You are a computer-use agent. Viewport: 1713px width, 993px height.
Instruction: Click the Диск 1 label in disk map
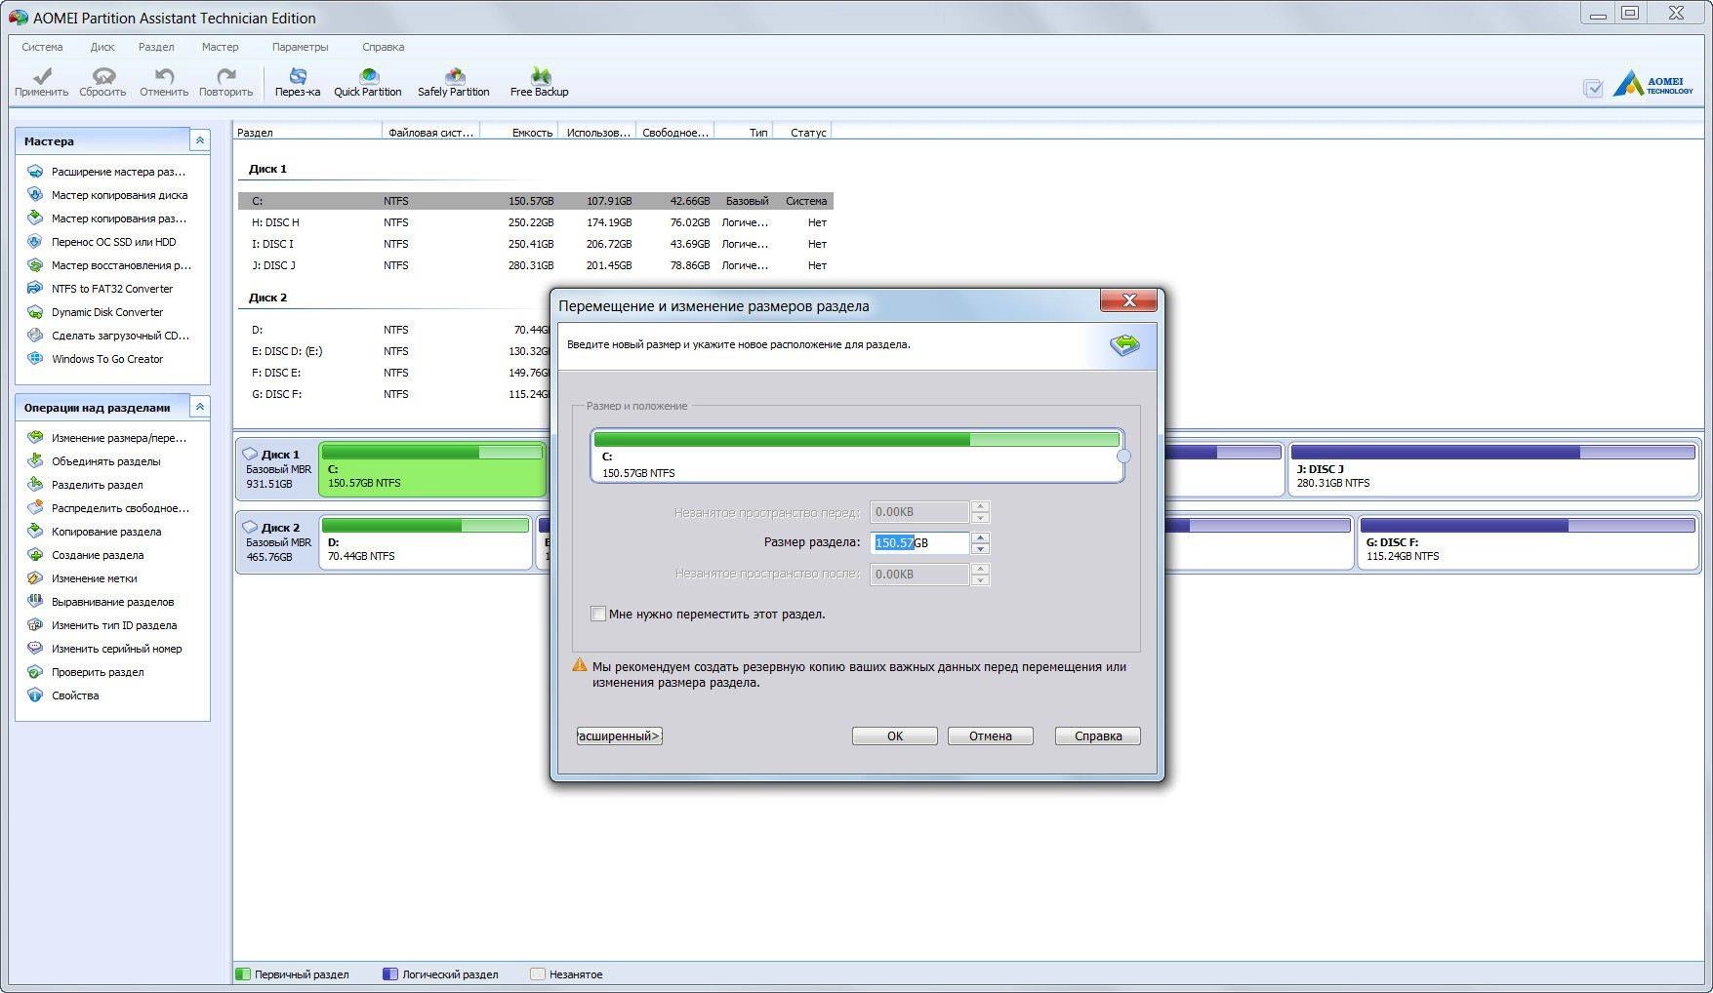pos(280,455)
